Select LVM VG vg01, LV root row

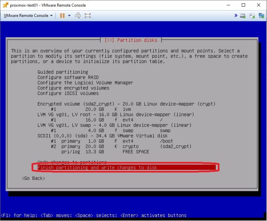click(116, 115)
